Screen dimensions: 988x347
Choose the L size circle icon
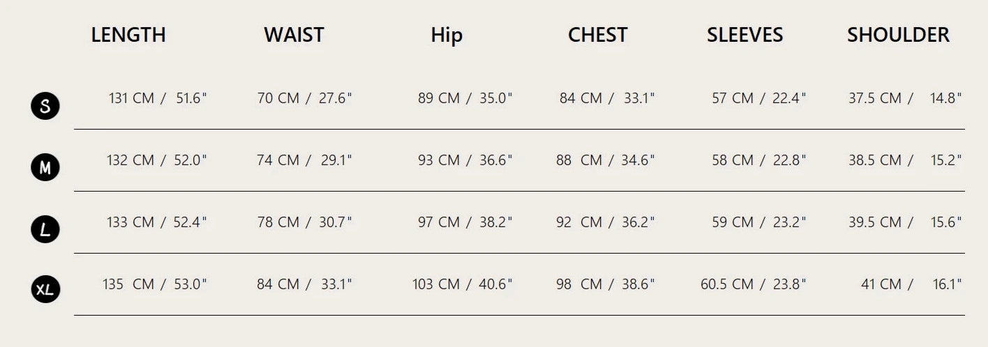[x=45, y=229]
